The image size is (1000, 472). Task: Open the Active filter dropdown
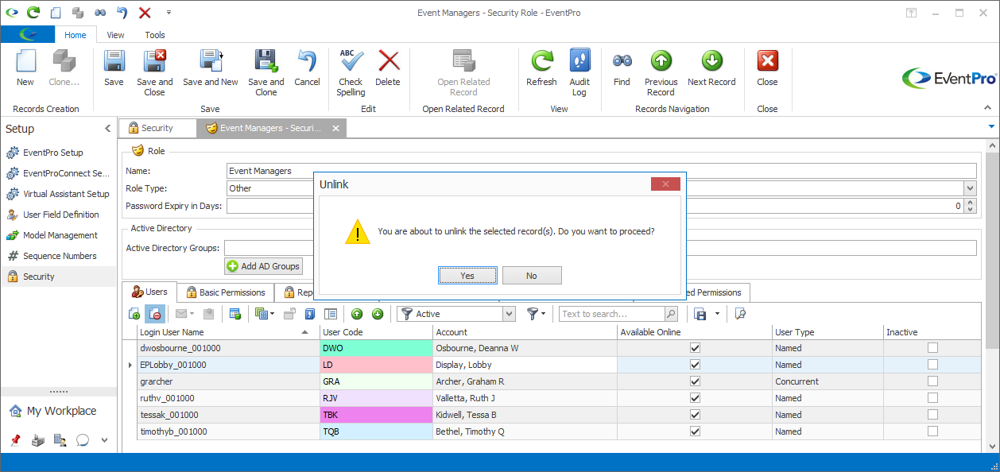pyautogui.click(x=509, y=314)
